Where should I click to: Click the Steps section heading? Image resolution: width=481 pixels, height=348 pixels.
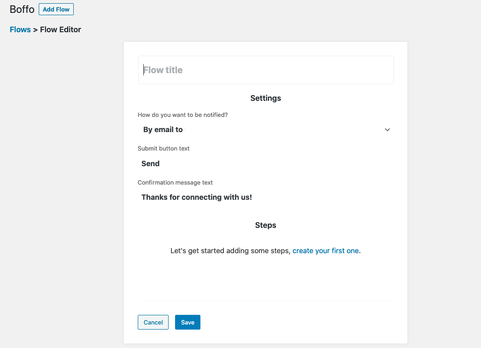click(x=266, y=225)
